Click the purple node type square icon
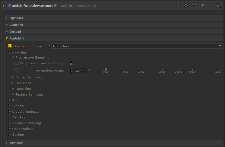The image size is (225, 147). (x=10, y=6)
